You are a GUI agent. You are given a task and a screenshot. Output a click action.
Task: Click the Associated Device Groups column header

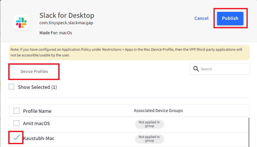[158, 111]
